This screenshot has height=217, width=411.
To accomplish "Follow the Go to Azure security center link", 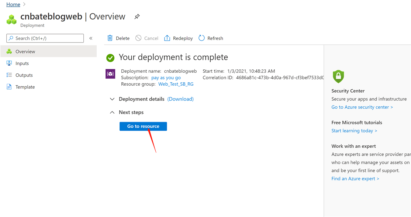I will pyautogui.click(x=362, y=107).
